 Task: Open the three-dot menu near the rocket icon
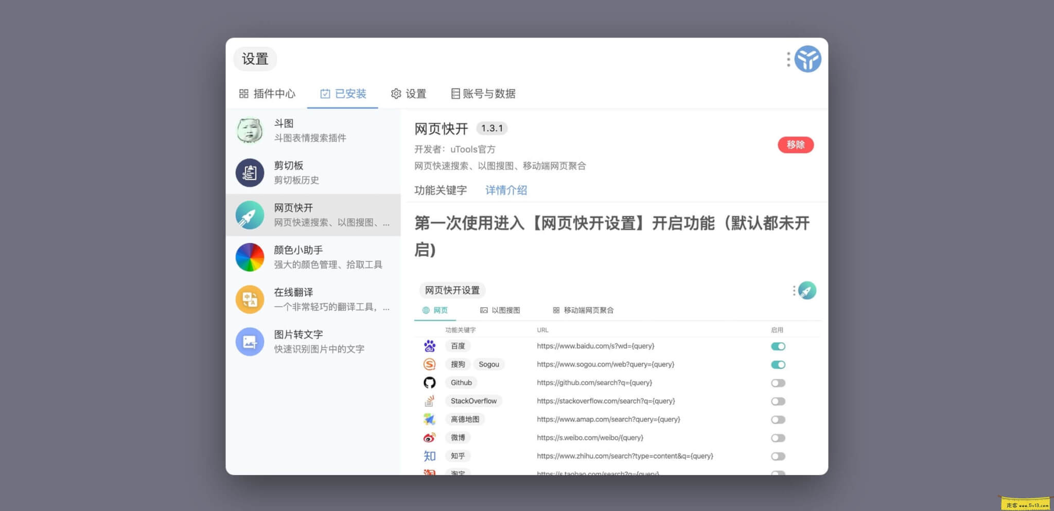(793, 290)
